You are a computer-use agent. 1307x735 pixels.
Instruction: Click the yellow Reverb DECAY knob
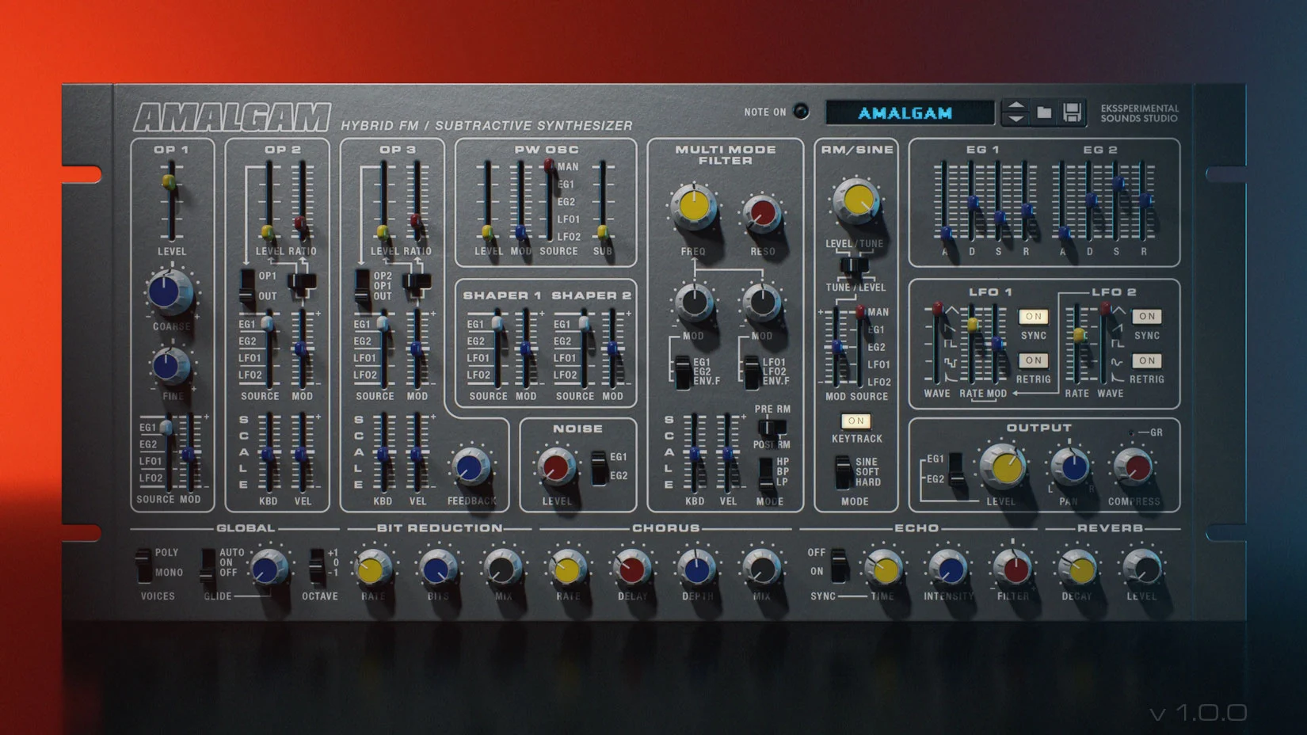coord(1079,568)
